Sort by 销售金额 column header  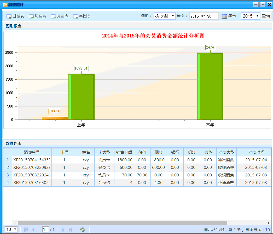[124, 152]
